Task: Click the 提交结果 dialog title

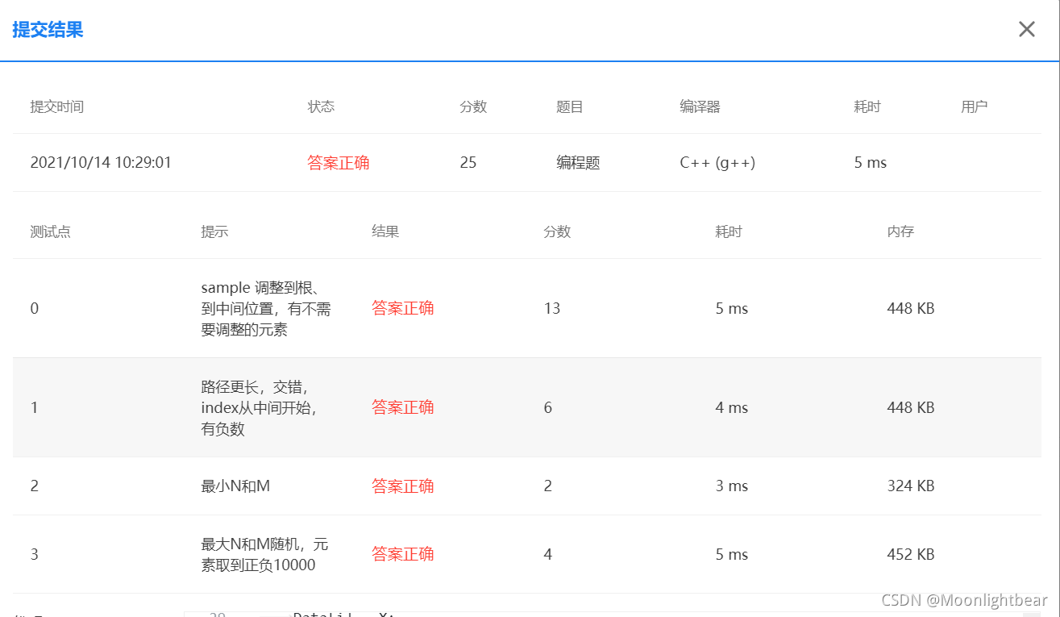Action: pos(48,31)
